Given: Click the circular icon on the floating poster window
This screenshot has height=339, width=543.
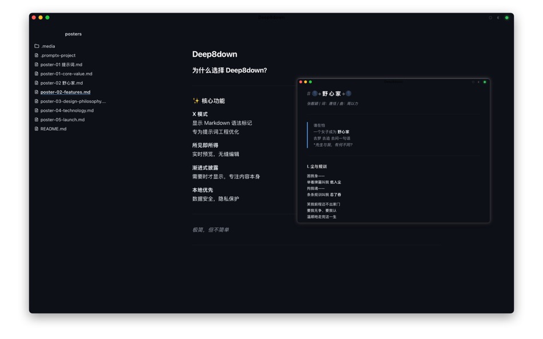Looking at the screenshot, I should 473,82.
